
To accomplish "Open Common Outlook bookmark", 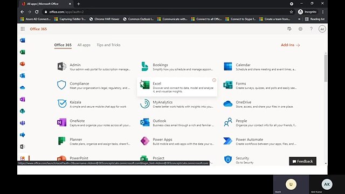I will click(x=138, y=19).
